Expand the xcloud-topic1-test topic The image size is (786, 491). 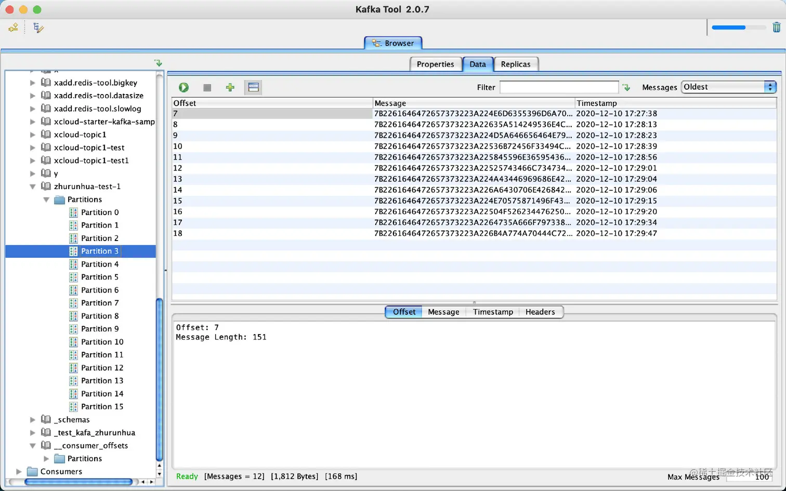33,148
